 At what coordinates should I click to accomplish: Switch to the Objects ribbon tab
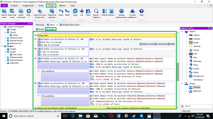[62, 5]
